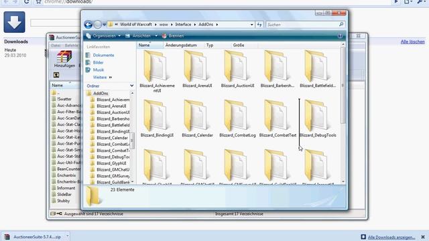Click the arrow after AddOns breadcrumb
Screen dimensions: 429x241
(217, 25)
